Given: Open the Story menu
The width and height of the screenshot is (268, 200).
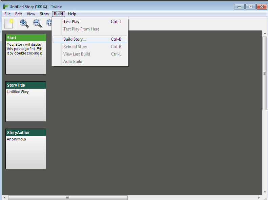Looking at the screenshot, I should [44, 14].
